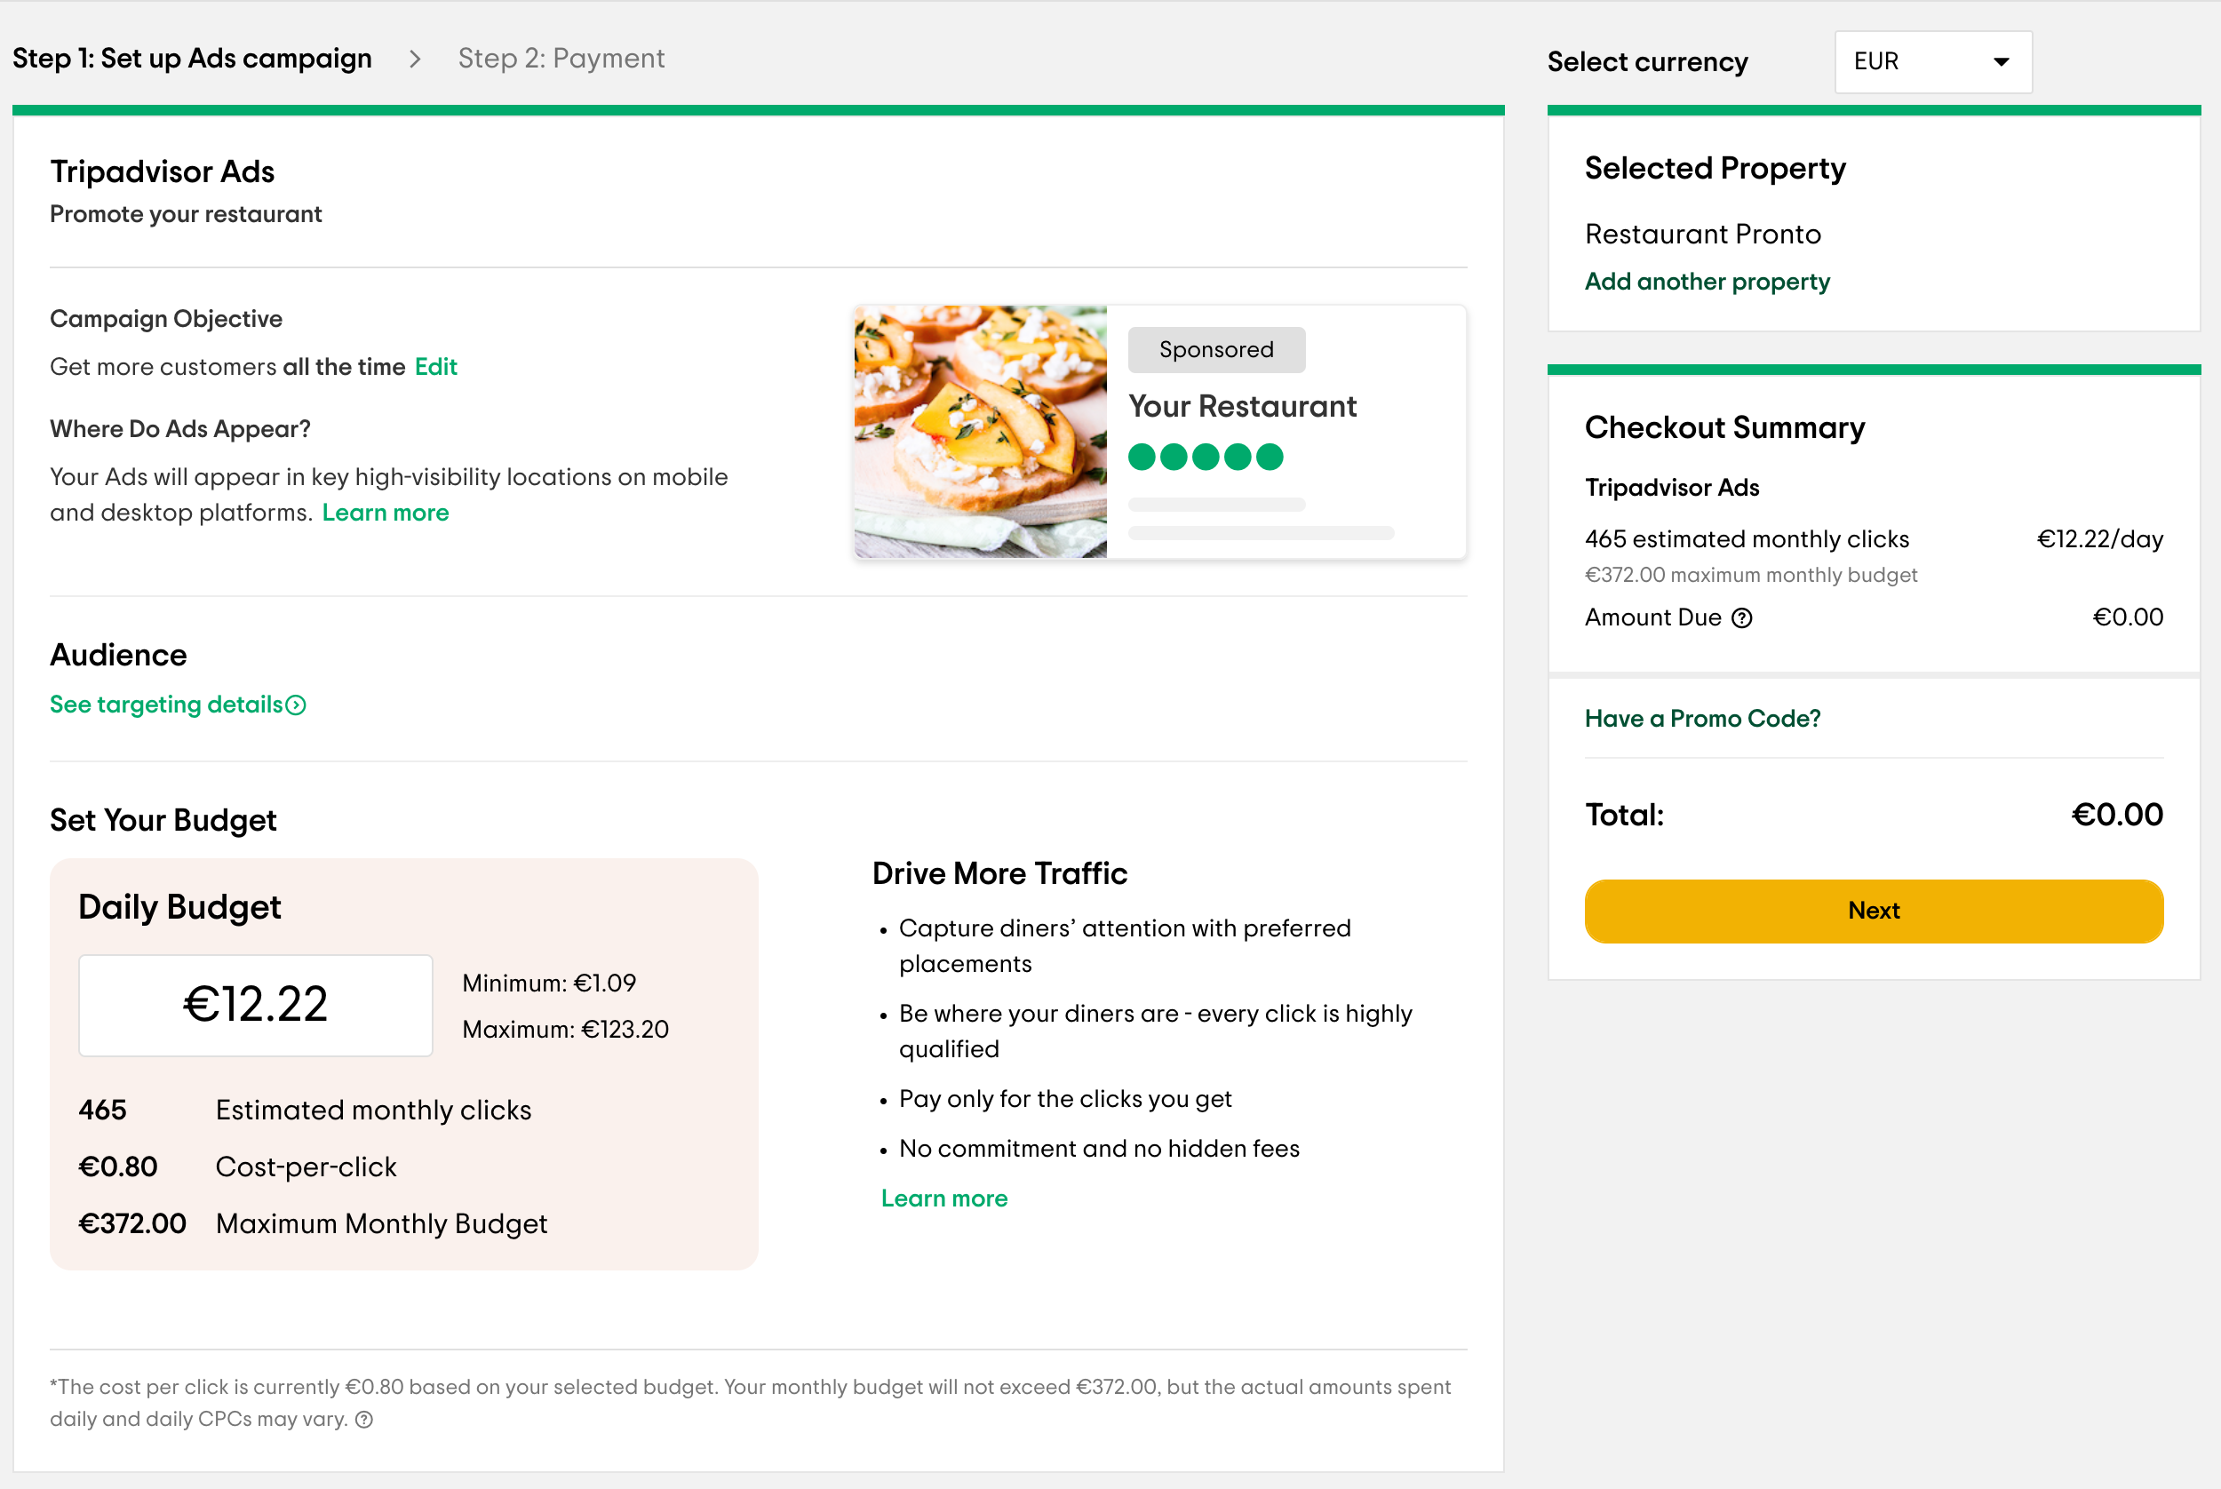Click the Amount Due help icon
Image resolution: width=2221 pixels, height=1489 pixels.
tap(1741, 618)
